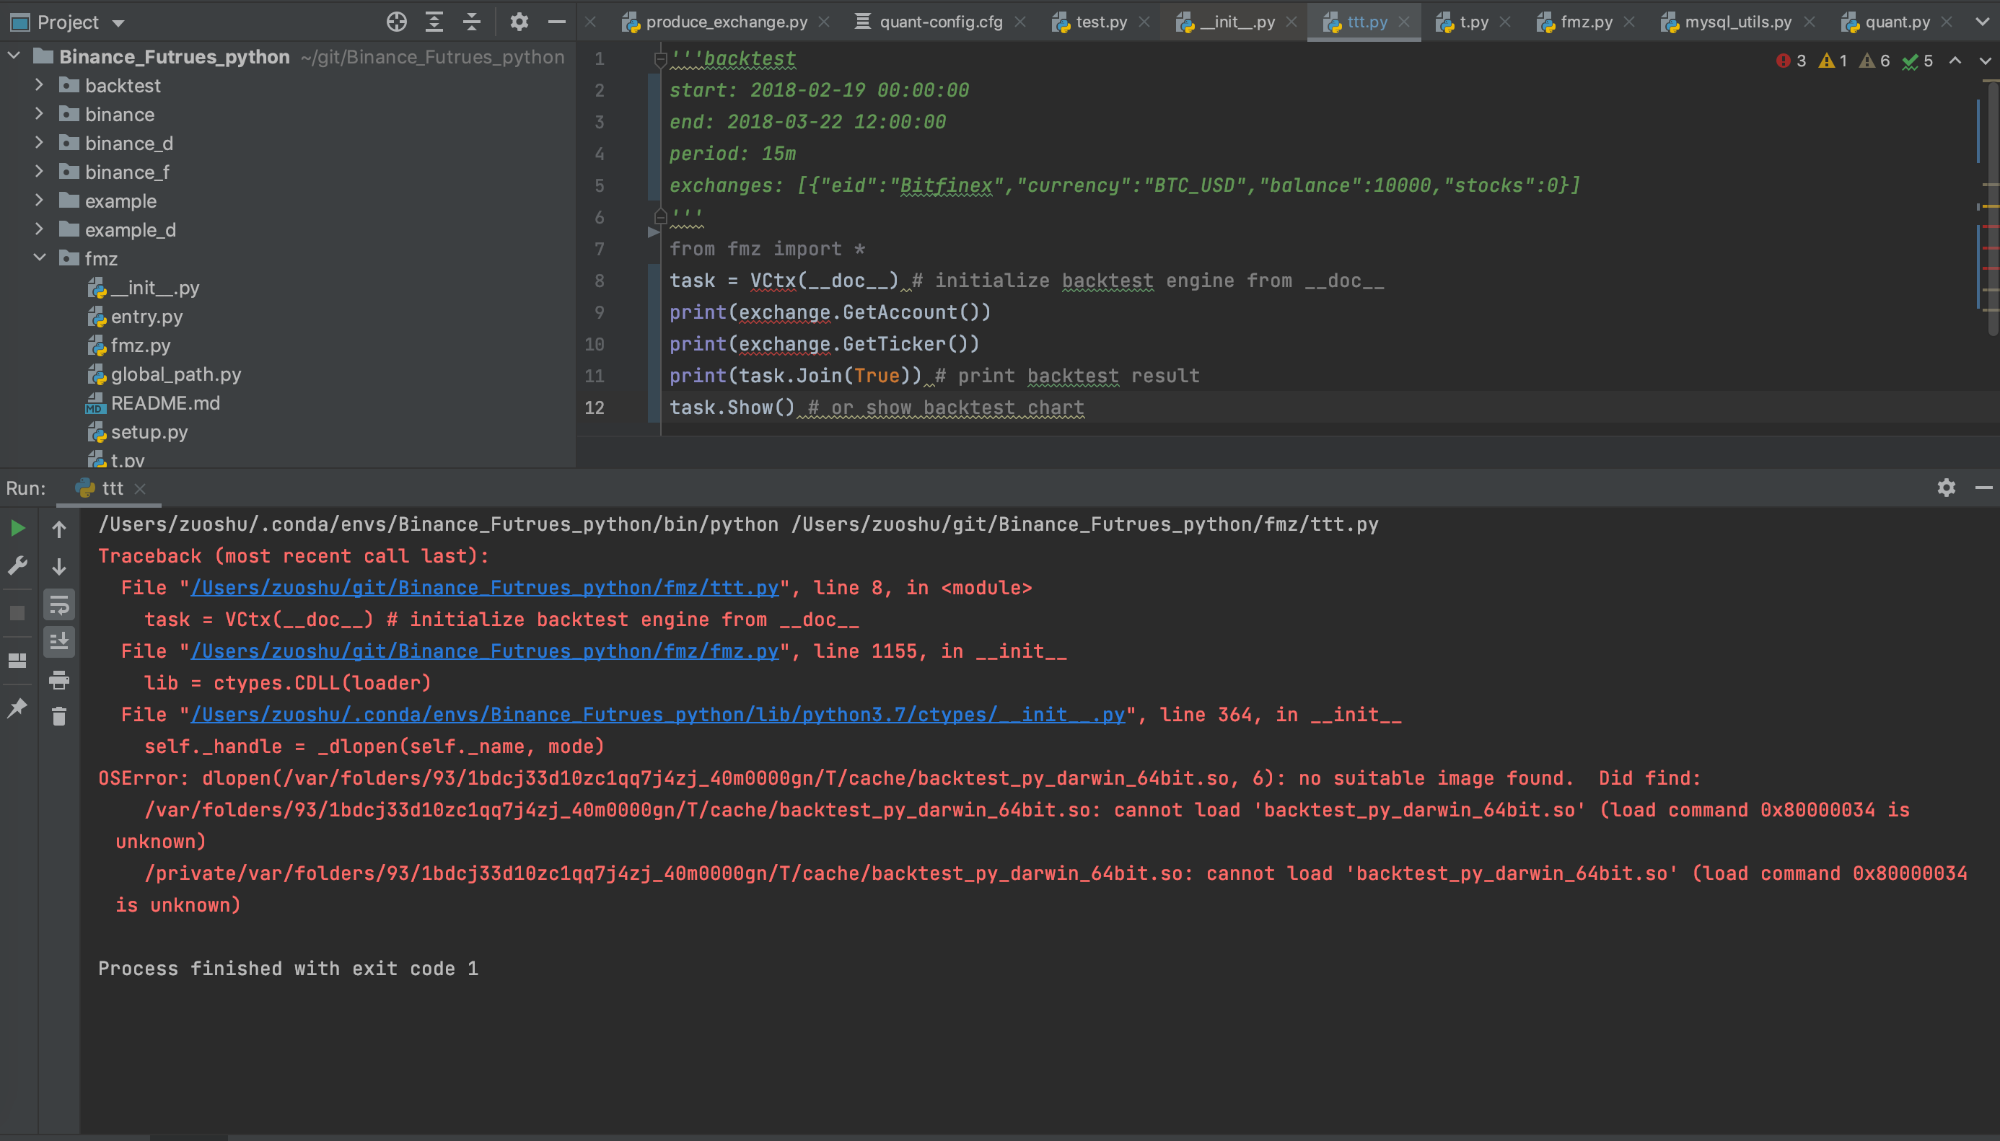2000x1141 pixels.
Task: Close the ttt Run tab
Action: [x=140, y=489]
